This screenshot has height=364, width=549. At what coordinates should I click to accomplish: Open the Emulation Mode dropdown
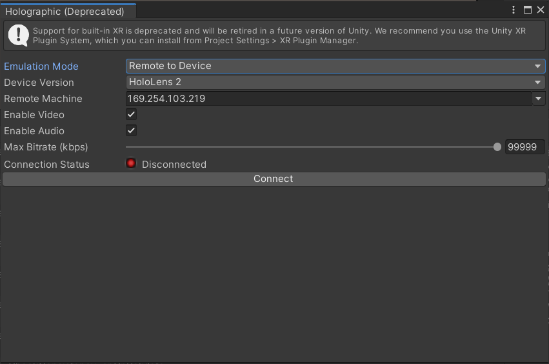(335, 66)
